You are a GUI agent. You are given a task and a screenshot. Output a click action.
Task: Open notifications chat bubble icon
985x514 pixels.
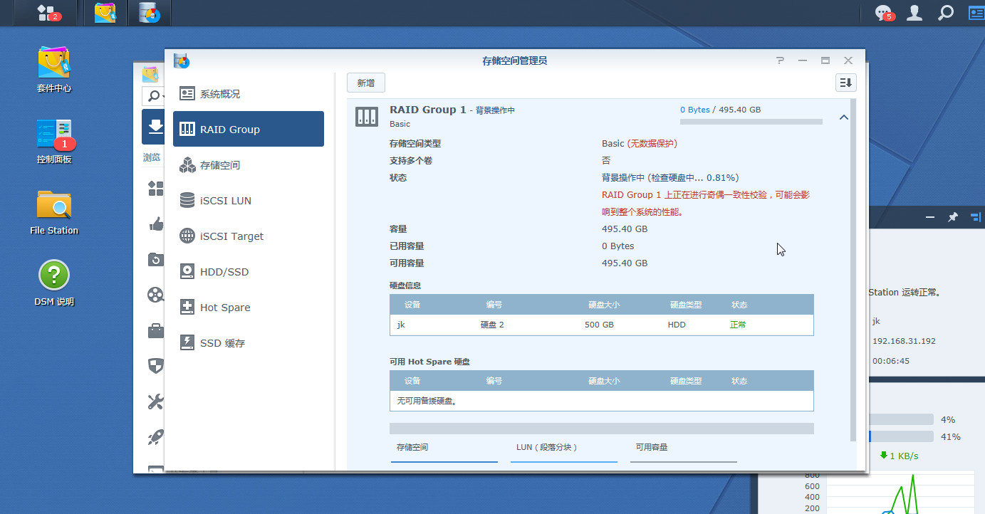pyautogui.click(x=884, y=13)
